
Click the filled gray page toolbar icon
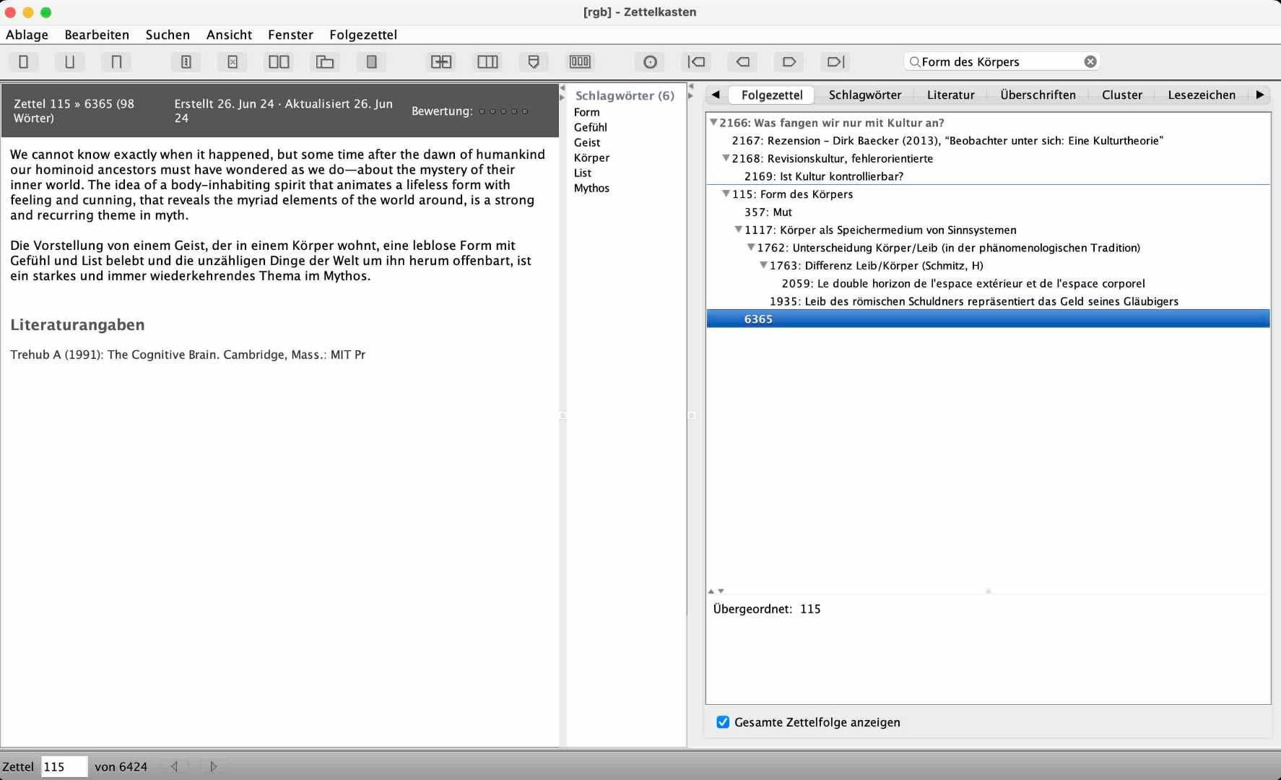(x=371, y=62)
